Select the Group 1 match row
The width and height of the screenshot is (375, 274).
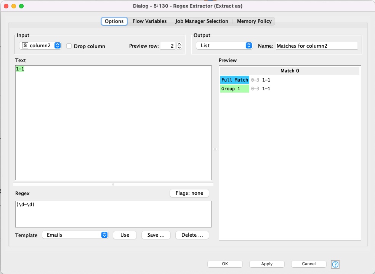pos(234,89)
